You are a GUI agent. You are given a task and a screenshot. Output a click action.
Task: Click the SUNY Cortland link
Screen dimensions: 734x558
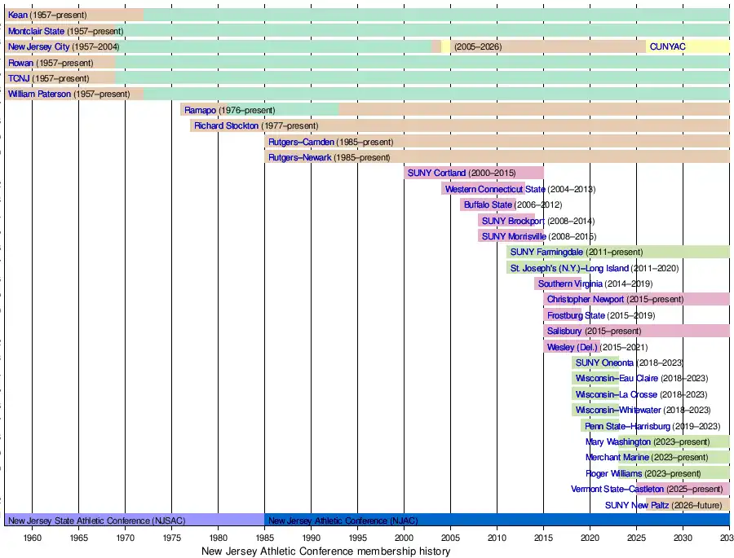436,174
